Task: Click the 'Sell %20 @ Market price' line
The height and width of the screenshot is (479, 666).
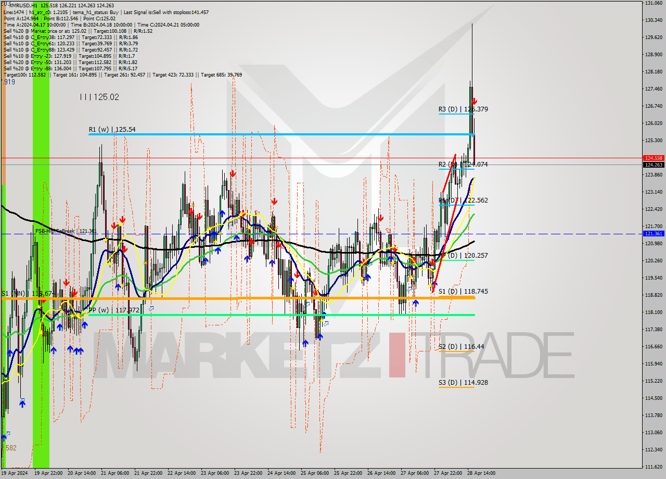Action: pyautogui.click(x=78, y=31)
